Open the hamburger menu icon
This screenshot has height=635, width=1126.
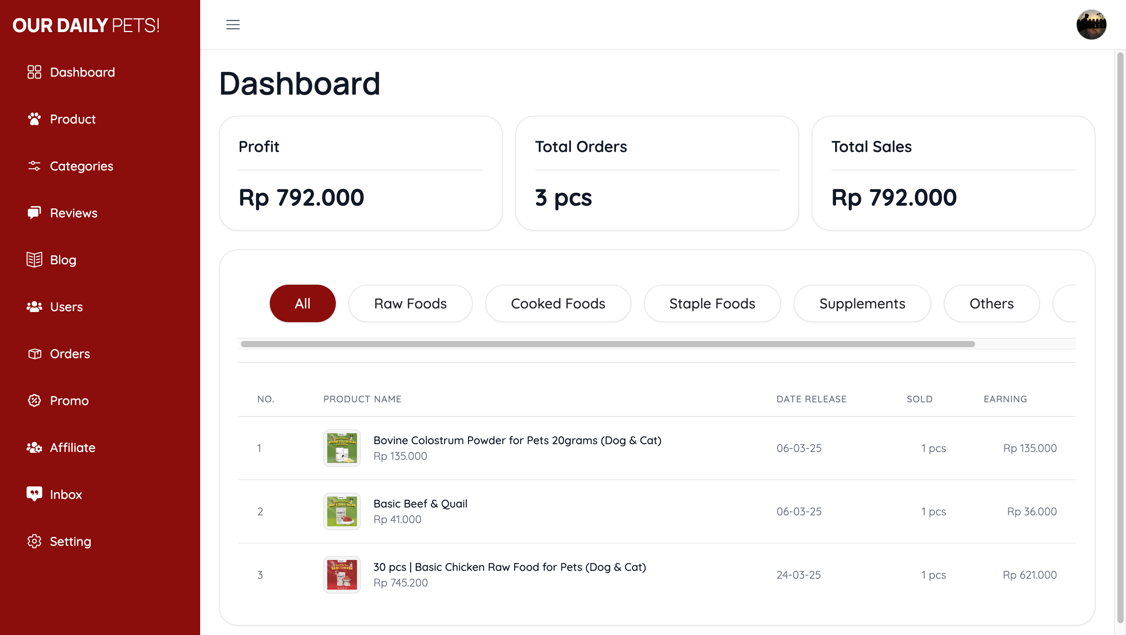[233, 25]
